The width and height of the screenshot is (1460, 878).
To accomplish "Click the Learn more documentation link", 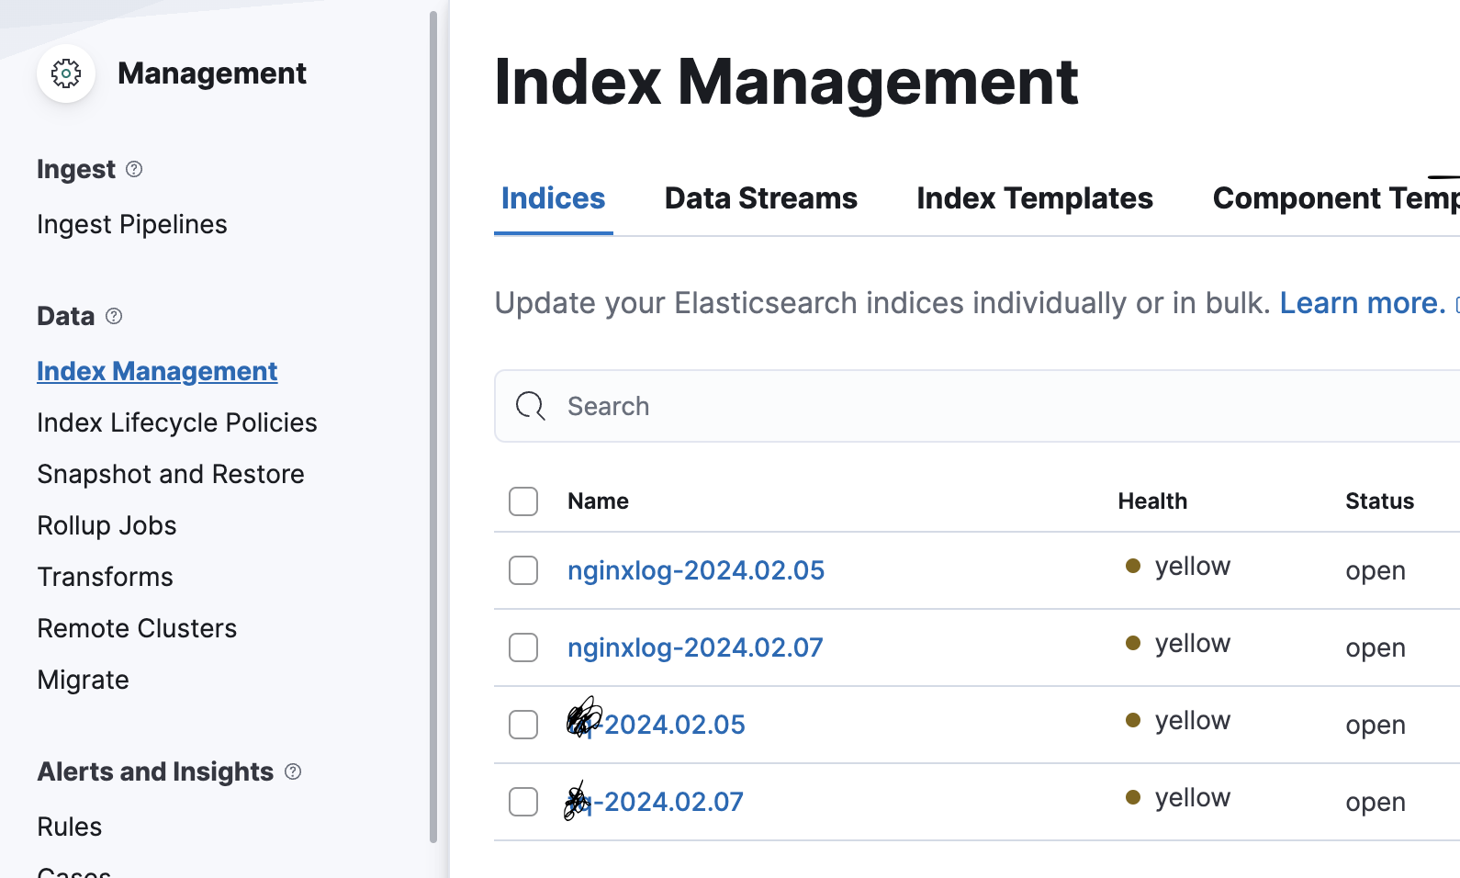I will [1362, 303].
